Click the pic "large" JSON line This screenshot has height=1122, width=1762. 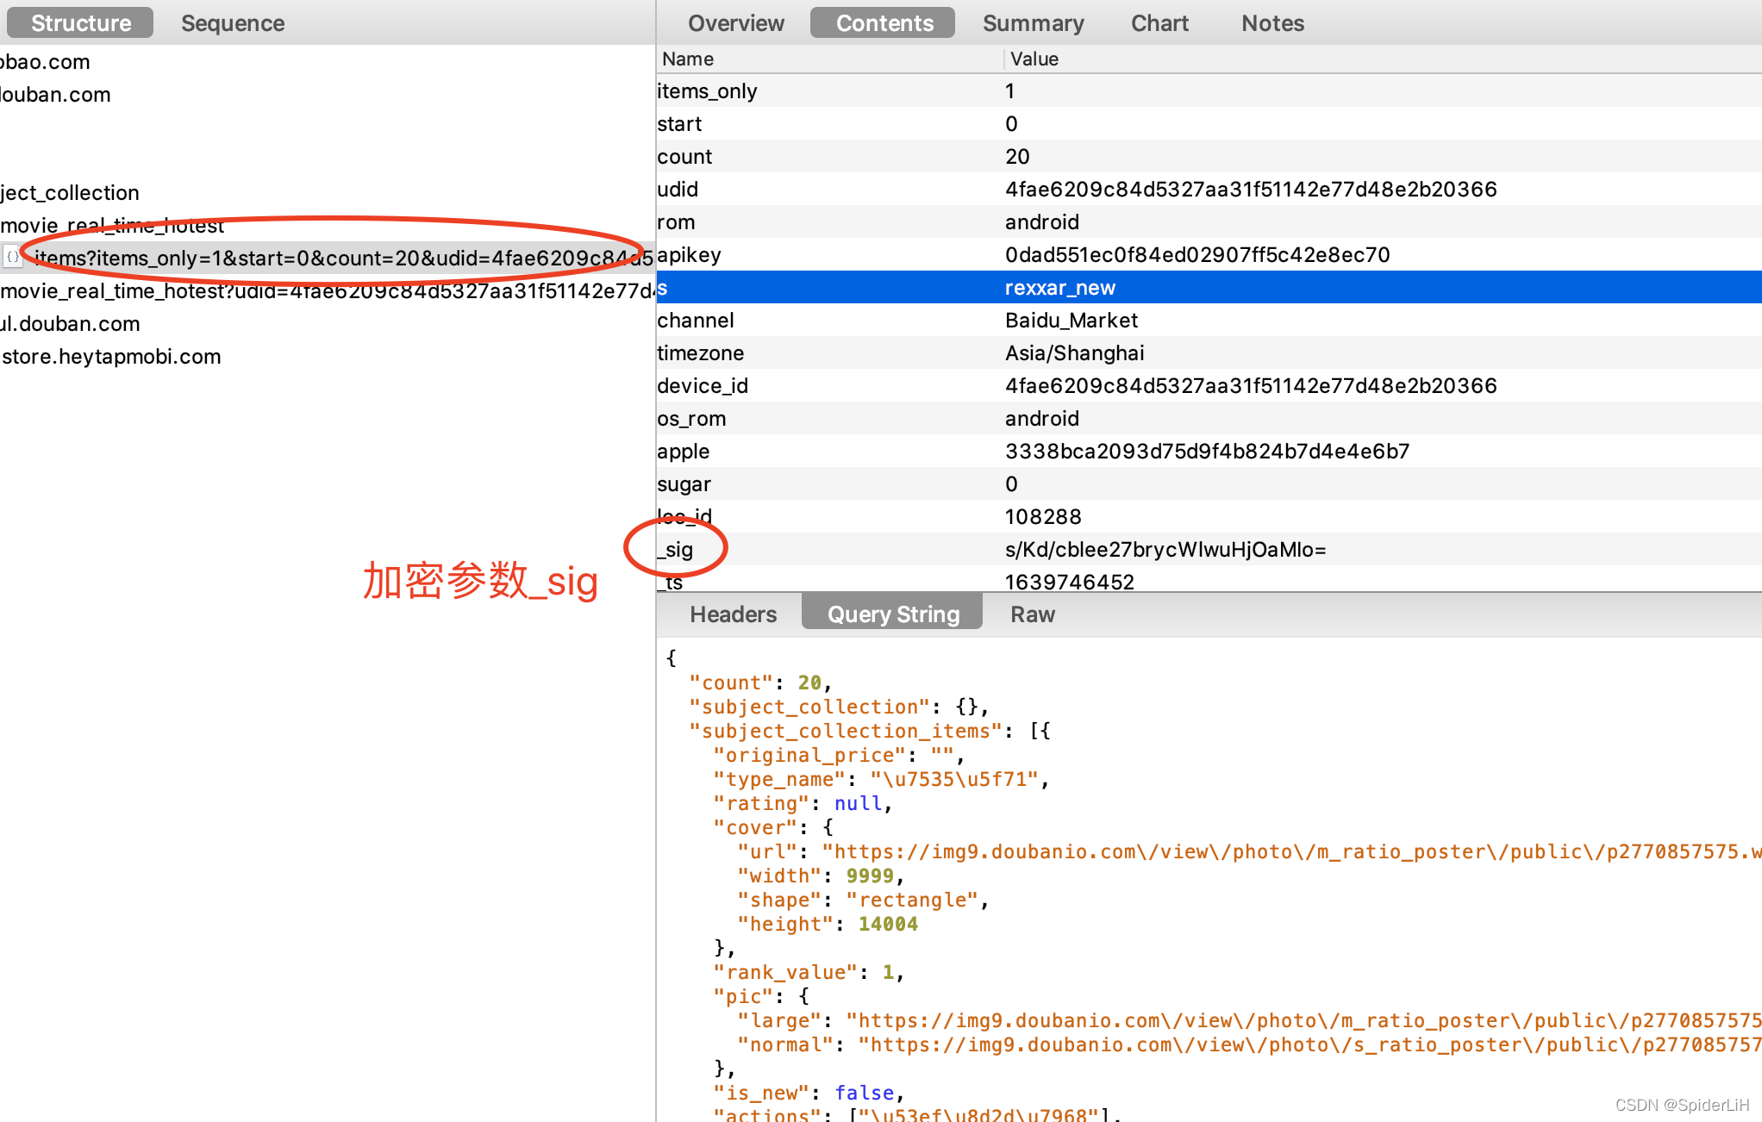pos(1249,1020)
